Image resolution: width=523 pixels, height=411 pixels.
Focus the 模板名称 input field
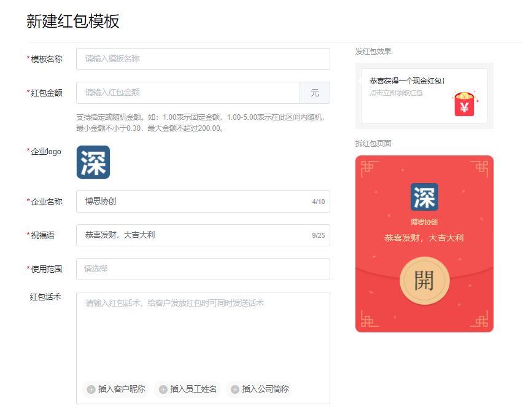click(x=203, y=59)
